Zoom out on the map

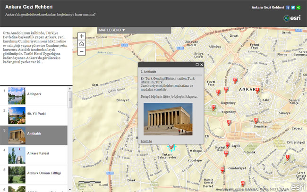click(x=82, y=52)
